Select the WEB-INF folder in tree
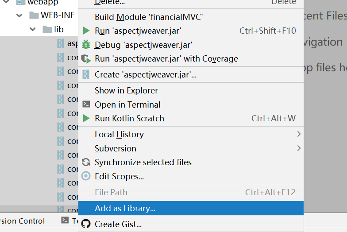The height and width of the screenshot is (232, 347). [58, 15]
